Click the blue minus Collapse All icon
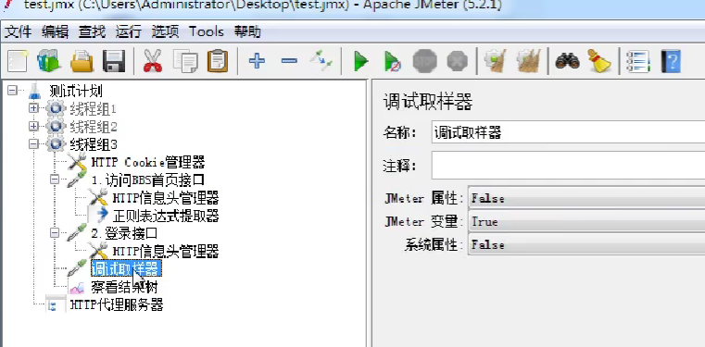705x347 pixels. coord(289,60)
